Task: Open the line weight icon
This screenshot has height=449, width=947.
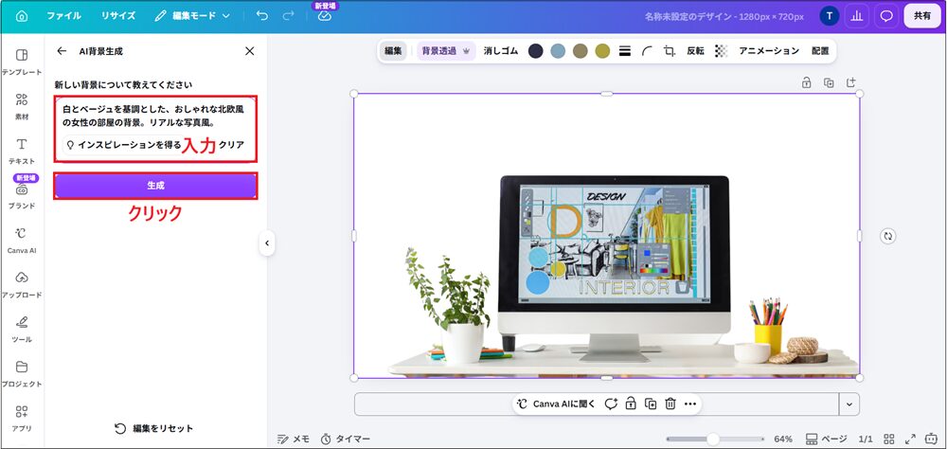Action: pyautogui.click(x=625, y=51)
